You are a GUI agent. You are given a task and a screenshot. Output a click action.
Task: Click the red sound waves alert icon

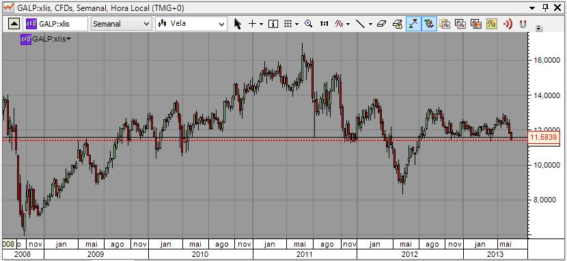click(508, 24)
